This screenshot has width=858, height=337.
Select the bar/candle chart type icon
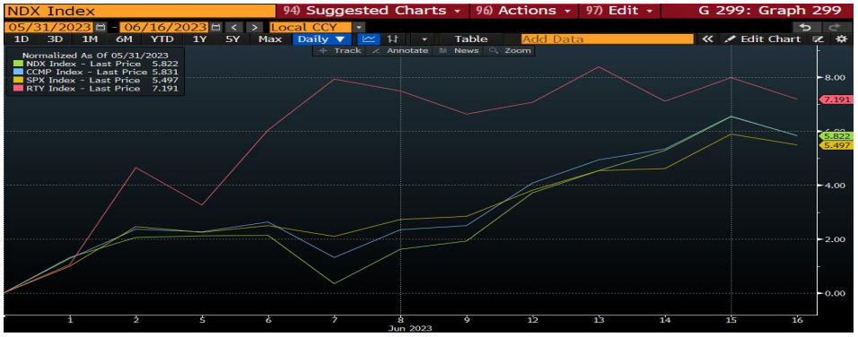pos(392,39)
